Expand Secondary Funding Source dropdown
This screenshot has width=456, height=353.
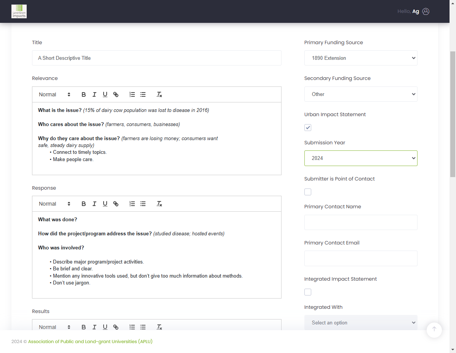(361, 94)
